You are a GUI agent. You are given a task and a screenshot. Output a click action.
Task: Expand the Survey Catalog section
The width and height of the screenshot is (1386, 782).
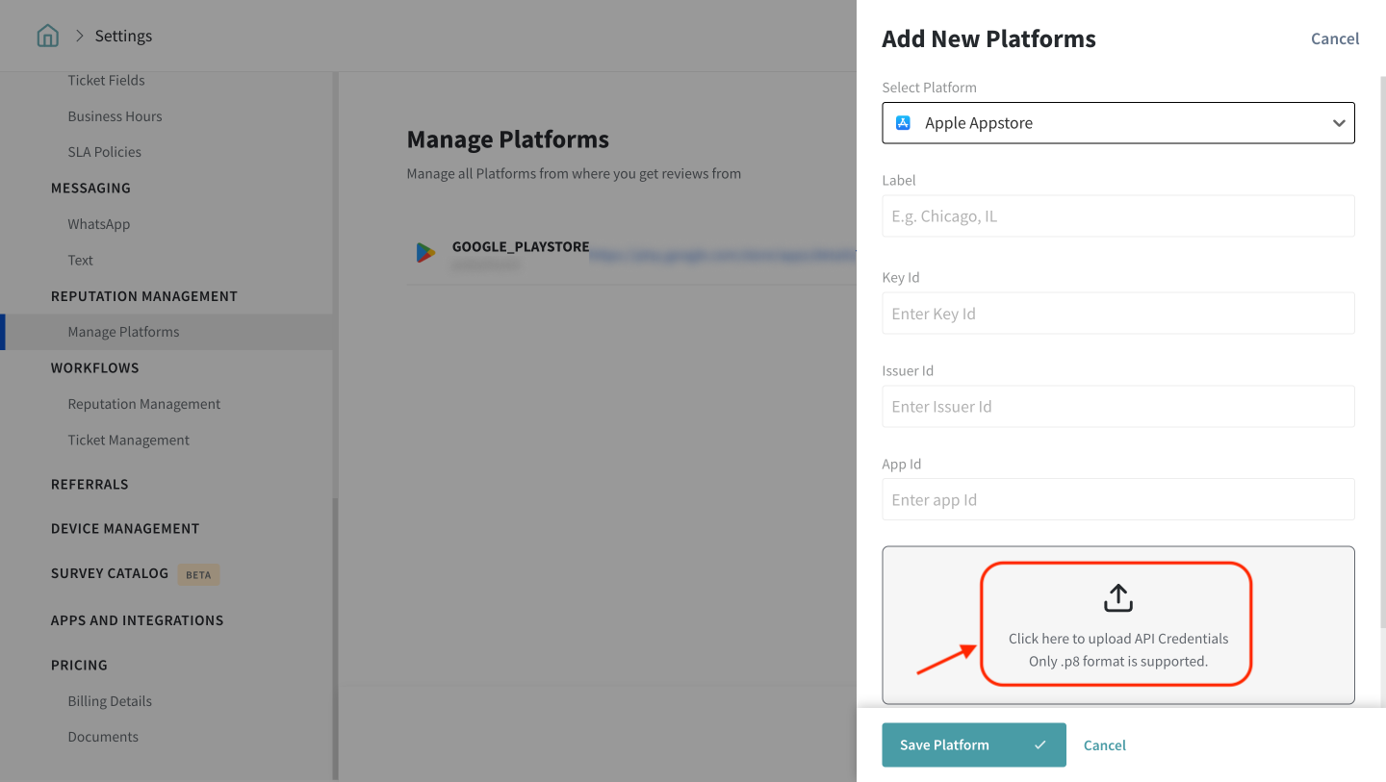[x=110, y=573]
